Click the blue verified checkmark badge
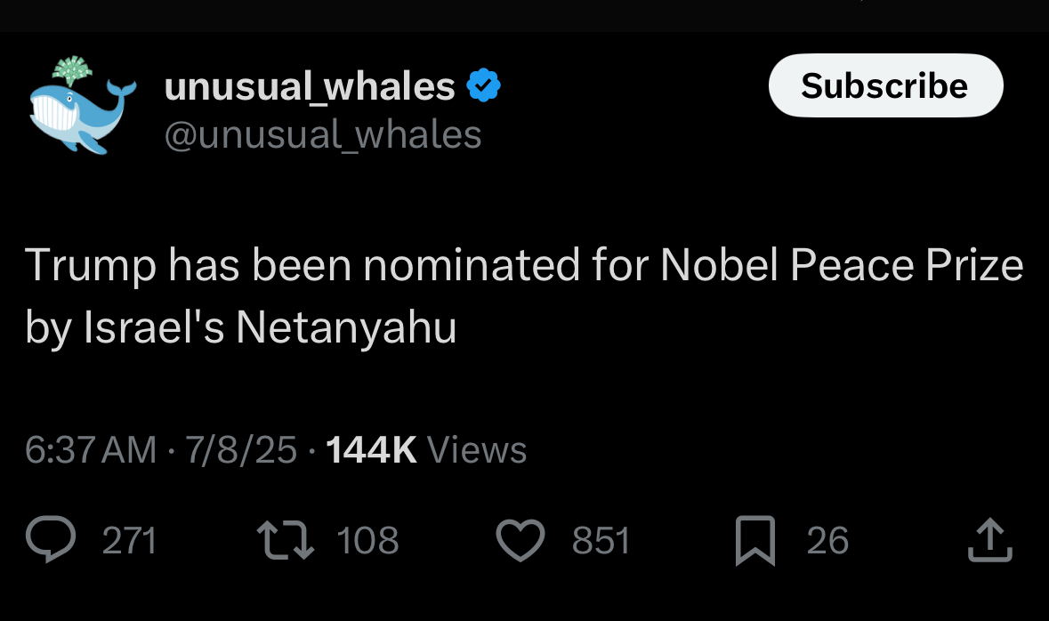 tap(484, 85)
